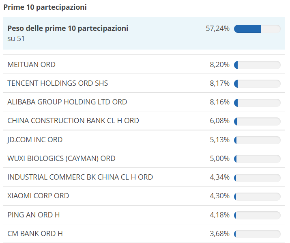
Task: Click the 'Prime 10 partecipazioni' section heading
Action: click(45, 7)
